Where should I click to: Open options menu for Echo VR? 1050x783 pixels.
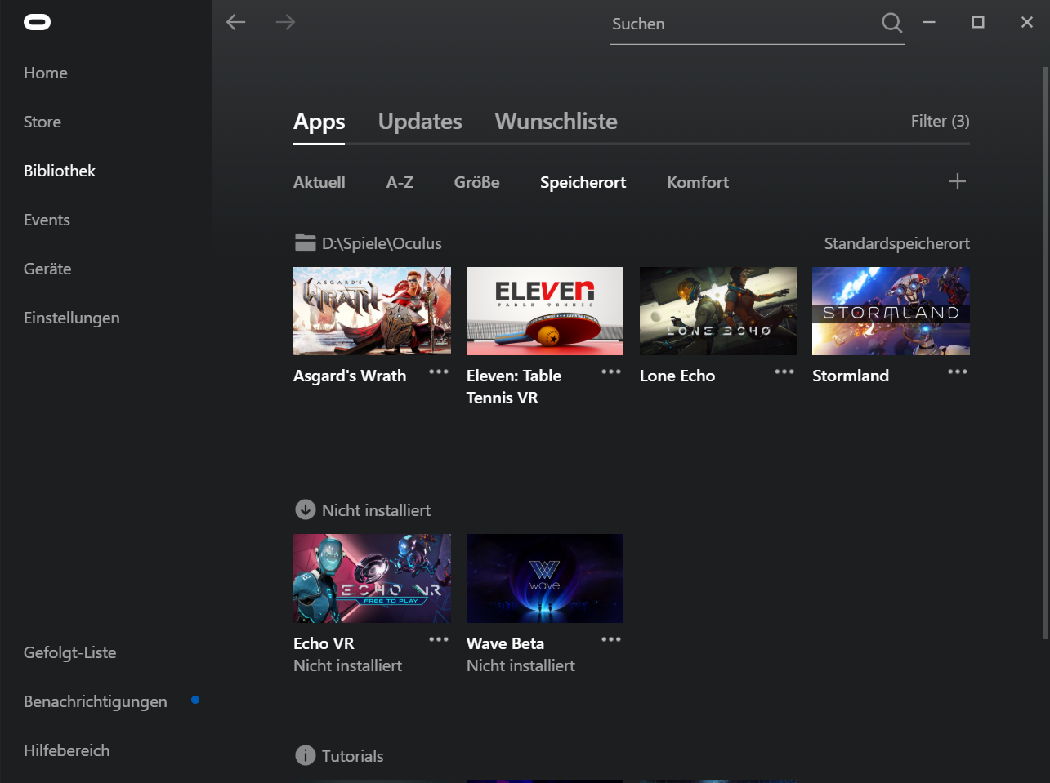click(438, 639)
